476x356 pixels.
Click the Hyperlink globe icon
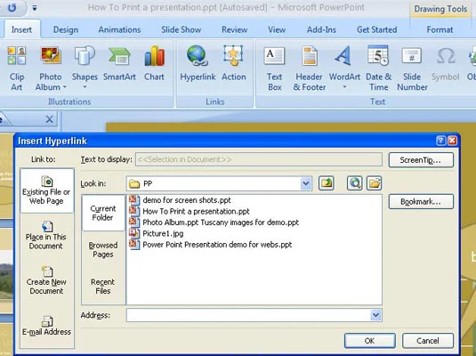click(x=198, y=55)
